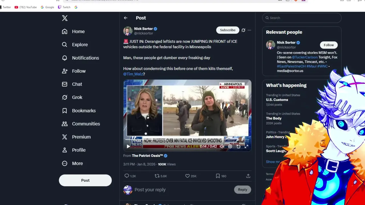Screen dimensions: 365x205
Task: Open the Twitter bookmark in browser bar
Action: coord(5,7)
